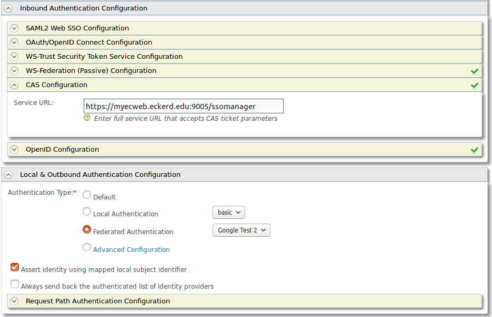This screenshot has height=317, width=492.
Task: Collapse the CAS Configuration chevron
Action: click(x=14, y=85)
